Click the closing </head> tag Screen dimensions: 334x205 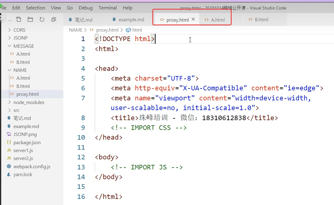pyautogui.click(x=109, y=137)
